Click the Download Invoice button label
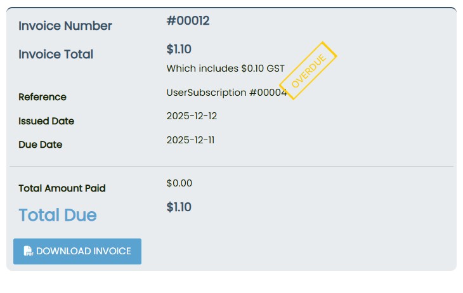Image resolution: width=463 pixels, height=293 pixels. [84, 251]
